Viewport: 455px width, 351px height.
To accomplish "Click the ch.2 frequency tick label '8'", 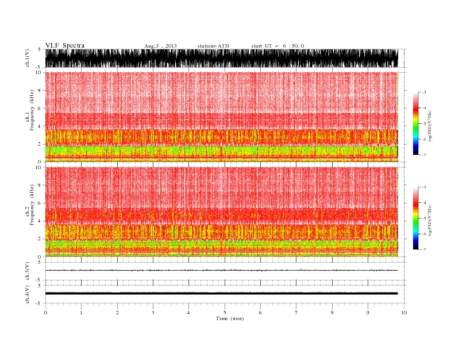I will point(40,185).
